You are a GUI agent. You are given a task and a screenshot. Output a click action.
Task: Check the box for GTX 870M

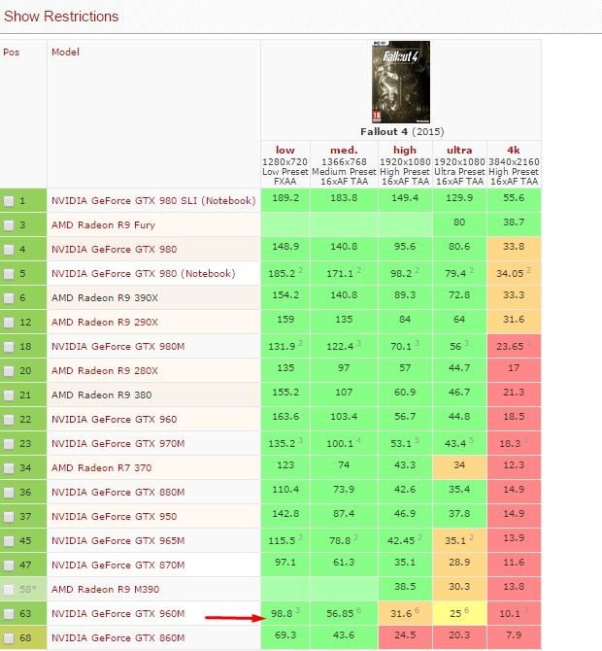coord(9,565)
